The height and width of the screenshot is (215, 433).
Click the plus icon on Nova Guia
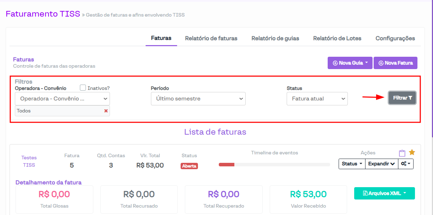335,63
